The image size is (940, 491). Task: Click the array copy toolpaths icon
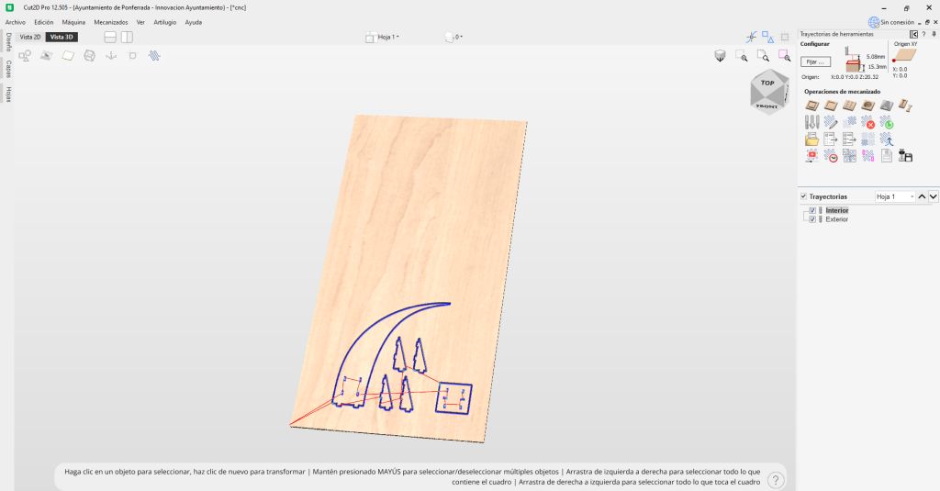tap(849, 156)
